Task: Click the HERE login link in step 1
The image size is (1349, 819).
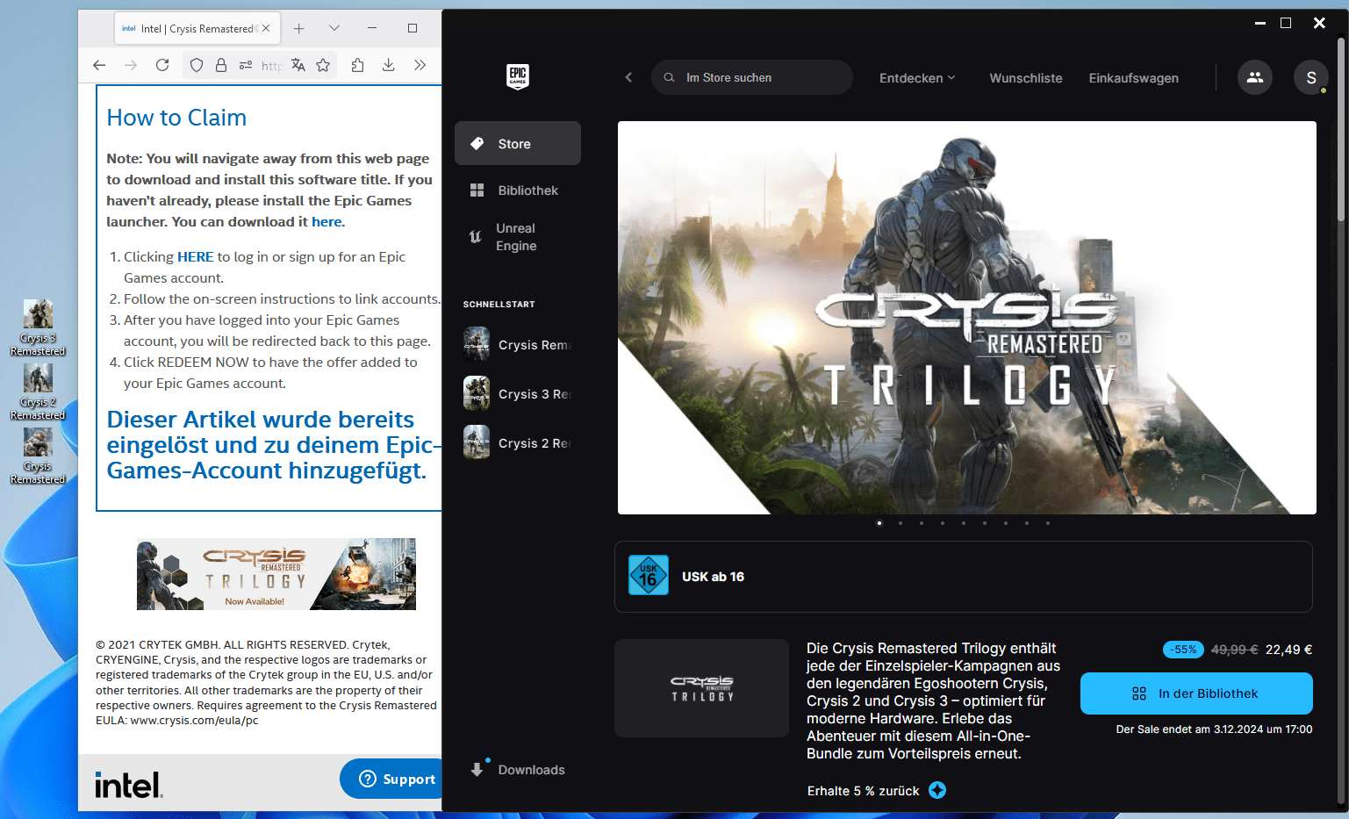Action: [196, 257]
